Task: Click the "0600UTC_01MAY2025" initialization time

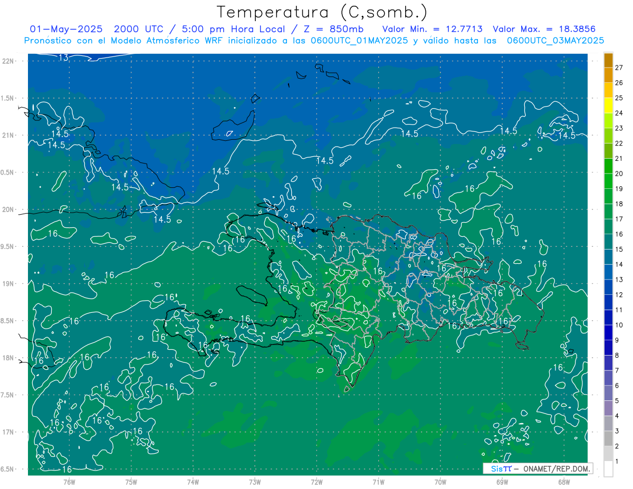Action: pos(360,41)
